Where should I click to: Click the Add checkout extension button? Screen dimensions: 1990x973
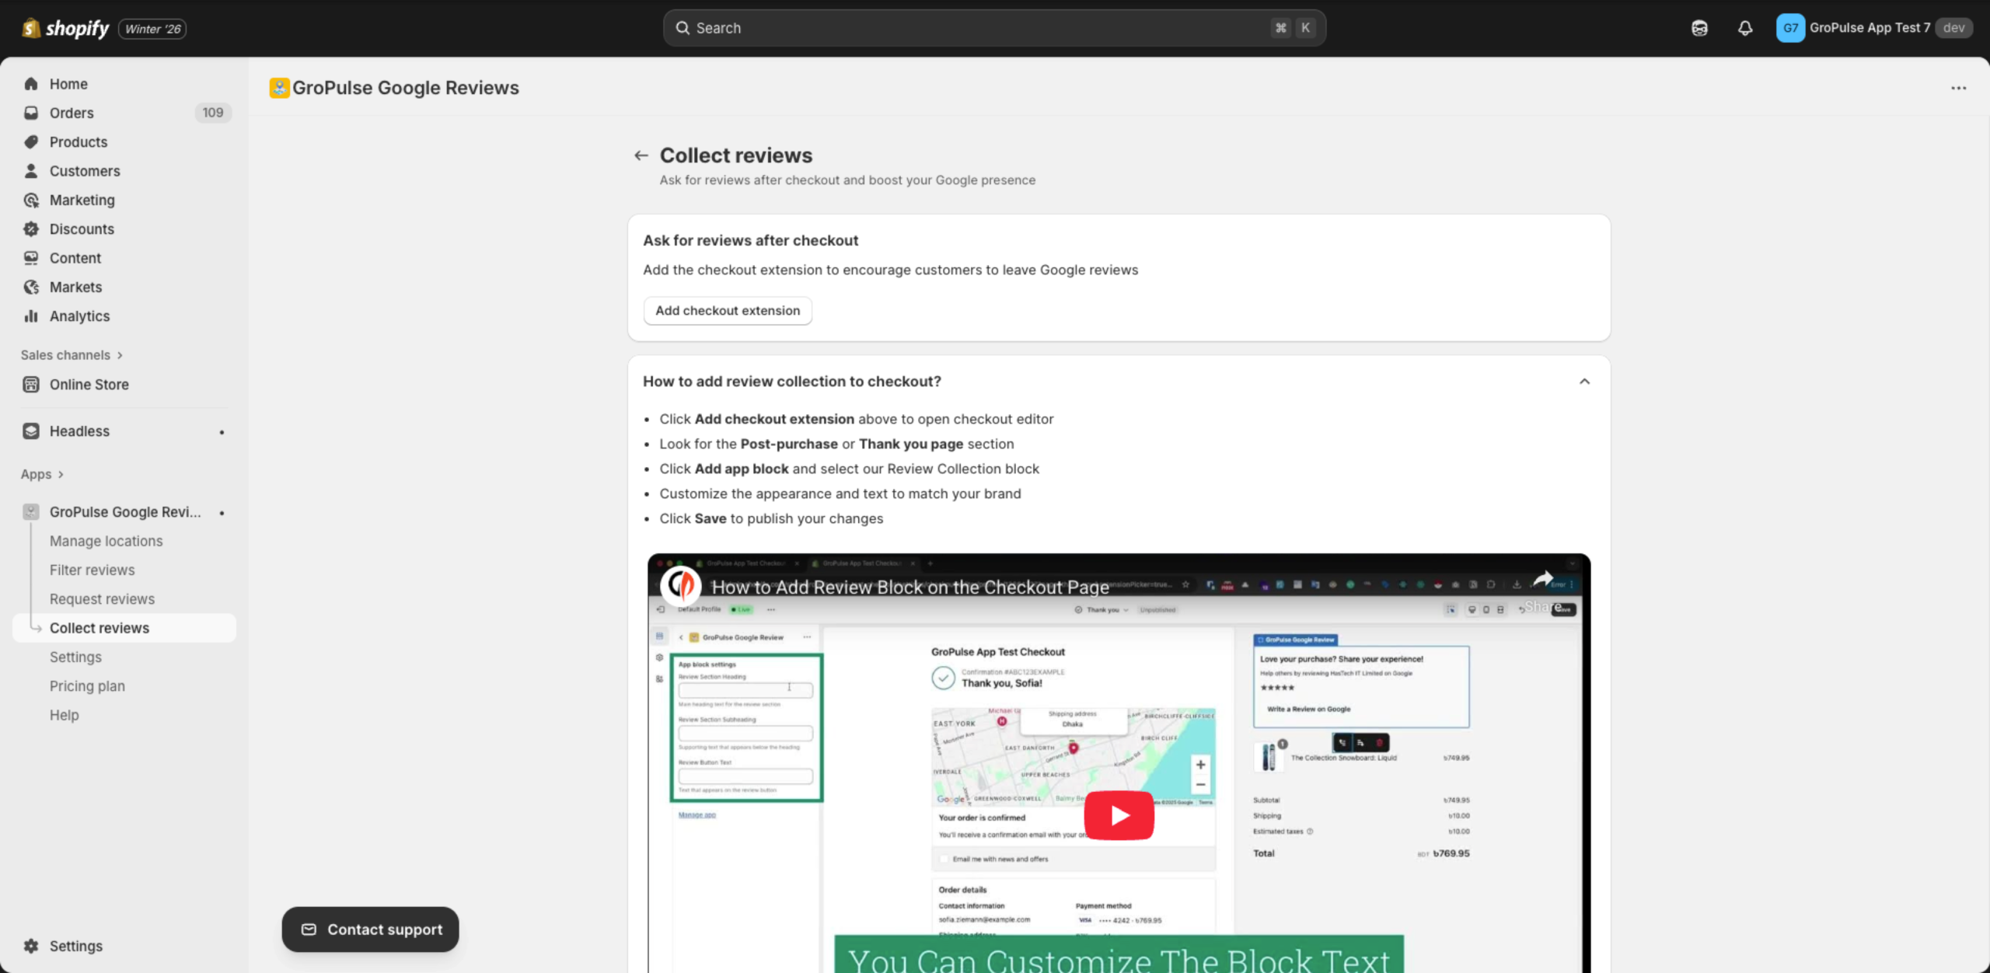(728, 310)
